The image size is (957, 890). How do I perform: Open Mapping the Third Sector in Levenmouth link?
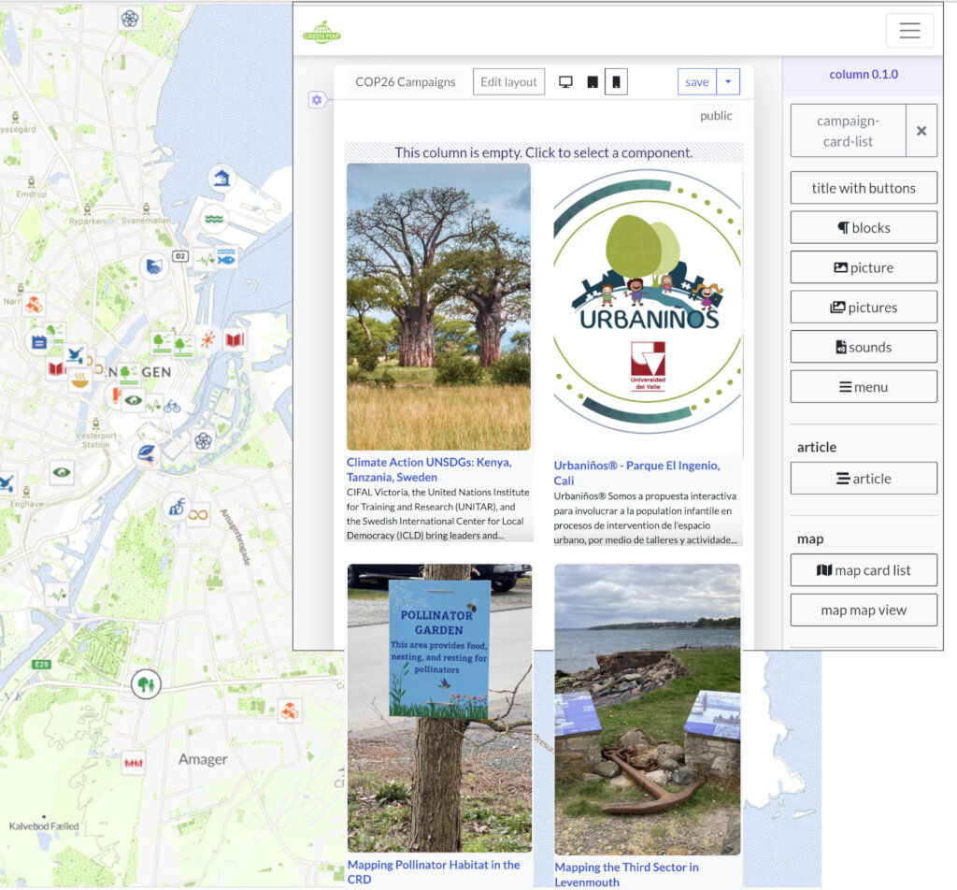[626, 874]
